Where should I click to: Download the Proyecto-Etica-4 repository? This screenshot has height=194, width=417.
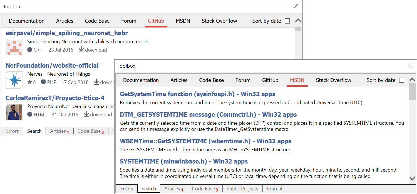coord(98,115)
